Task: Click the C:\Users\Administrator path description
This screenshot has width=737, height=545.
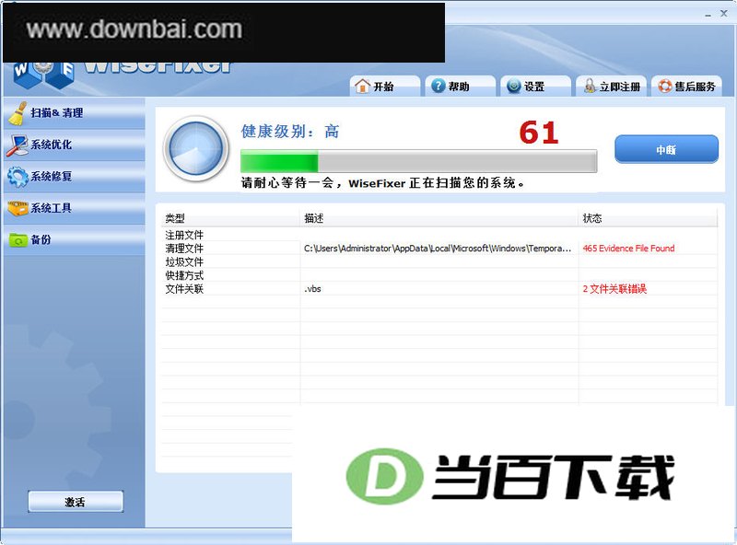Action: point(438,249)
